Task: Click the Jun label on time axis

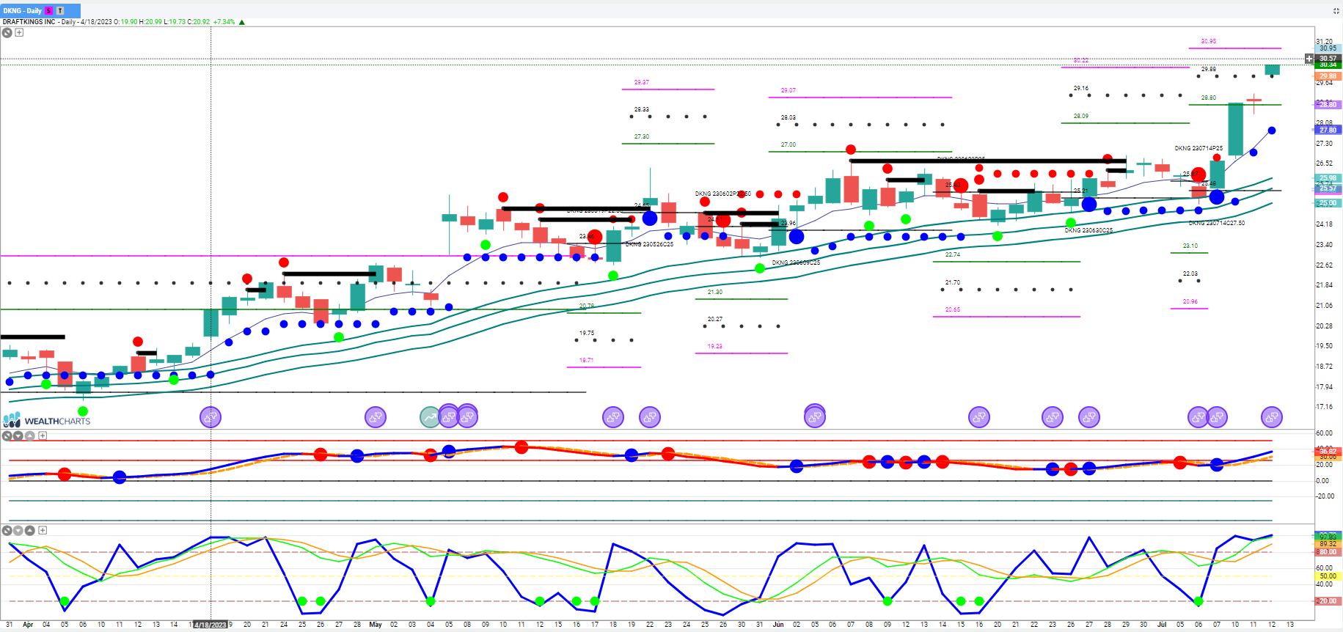Action: point(778,625)
